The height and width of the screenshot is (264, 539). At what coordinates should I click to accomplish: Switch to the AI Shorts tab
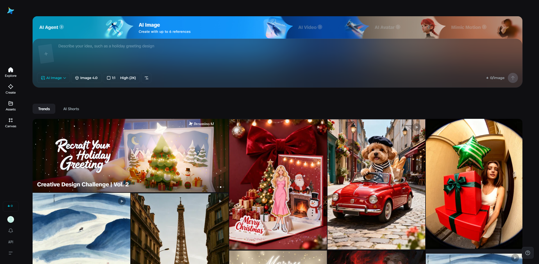[x=71, y=109]
